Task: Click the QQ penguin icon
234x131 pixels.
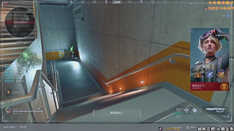Action: (206, 8)
